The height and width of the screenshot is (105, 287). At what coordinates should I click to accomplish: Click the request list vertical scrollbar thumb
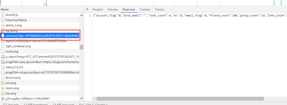coord(82,47)
